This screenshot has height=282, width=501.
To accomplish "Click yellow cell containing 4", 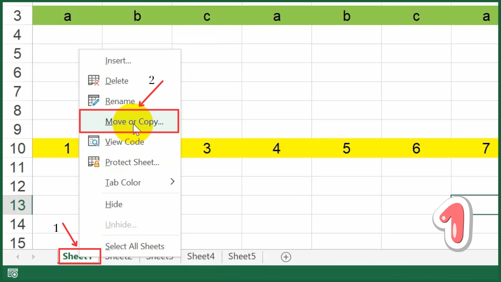I will pyautogui.click(x=277, y=148).
